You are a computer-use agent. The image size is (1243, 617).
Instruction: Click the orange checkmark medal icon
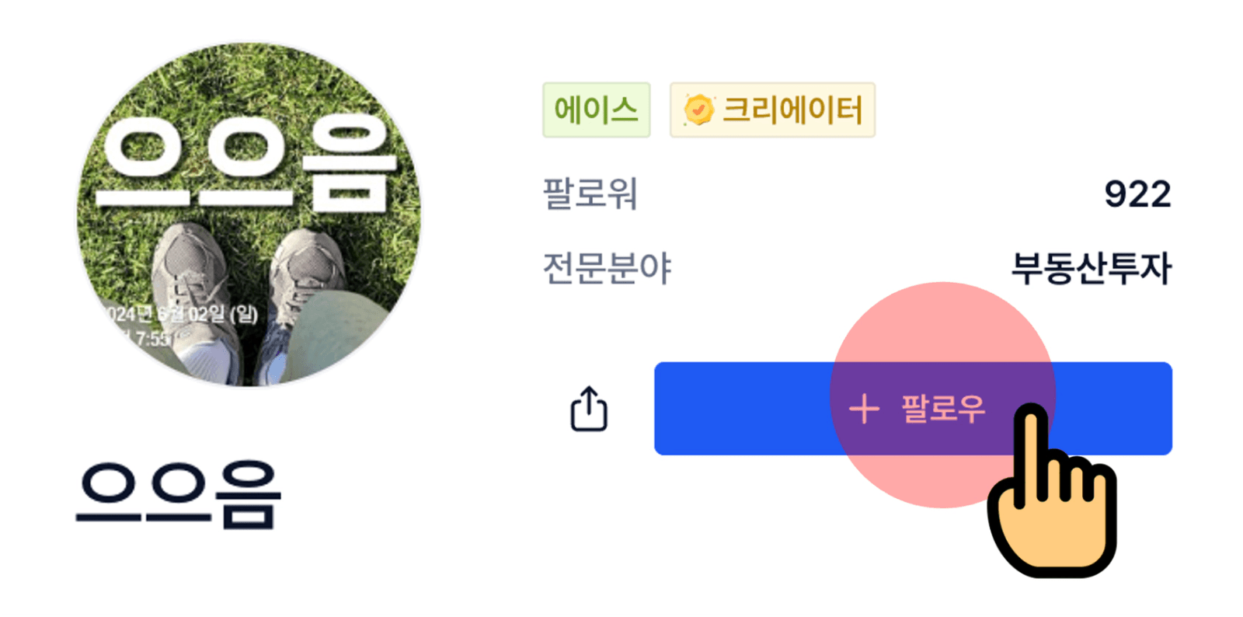coord(698,110)
